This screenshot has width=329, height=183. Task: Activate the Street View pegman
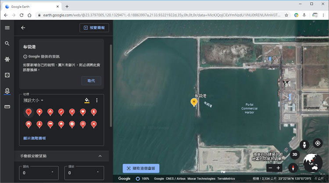click(304, 145)
